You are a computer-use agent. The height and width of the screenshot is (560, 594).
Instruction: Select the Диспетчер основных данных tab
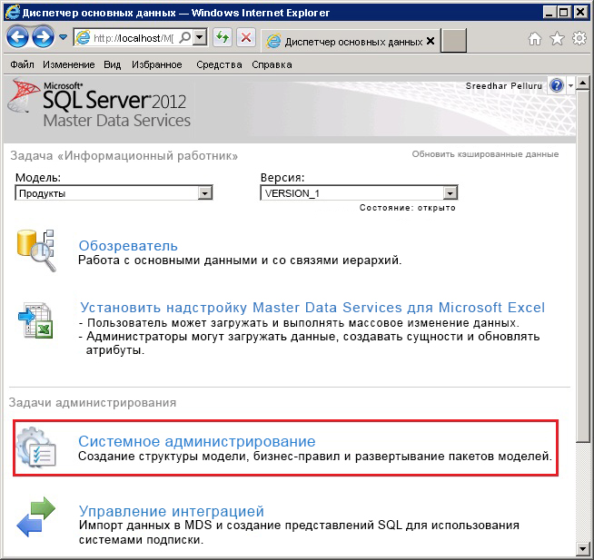tap(349, 41)
